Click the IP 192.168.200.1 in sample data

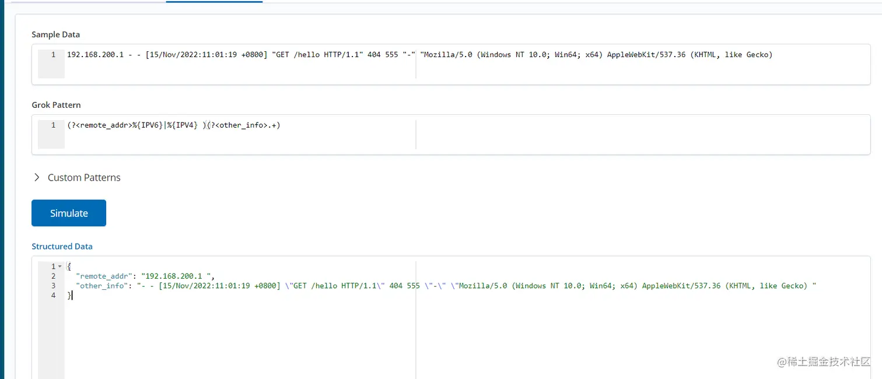point(95,55)
